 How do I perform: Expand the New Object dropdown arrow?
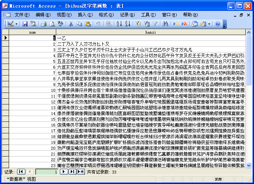click(x=209, y=24)
